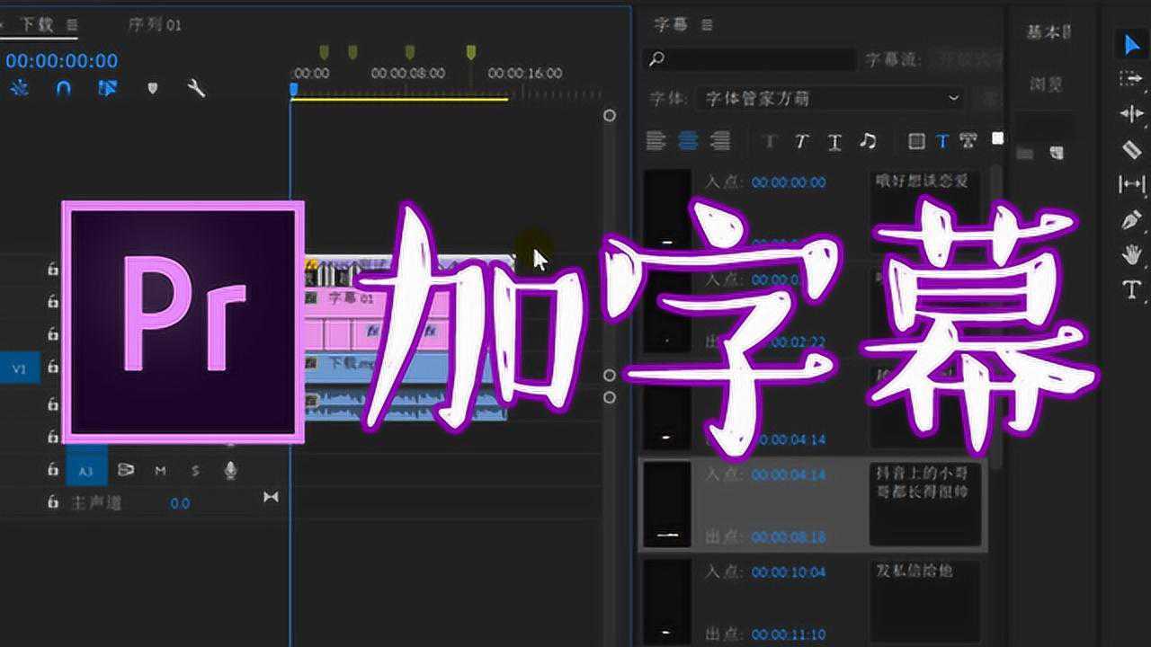Solo track A3
Screen dimensions: 1151x647
pos(195,470)
